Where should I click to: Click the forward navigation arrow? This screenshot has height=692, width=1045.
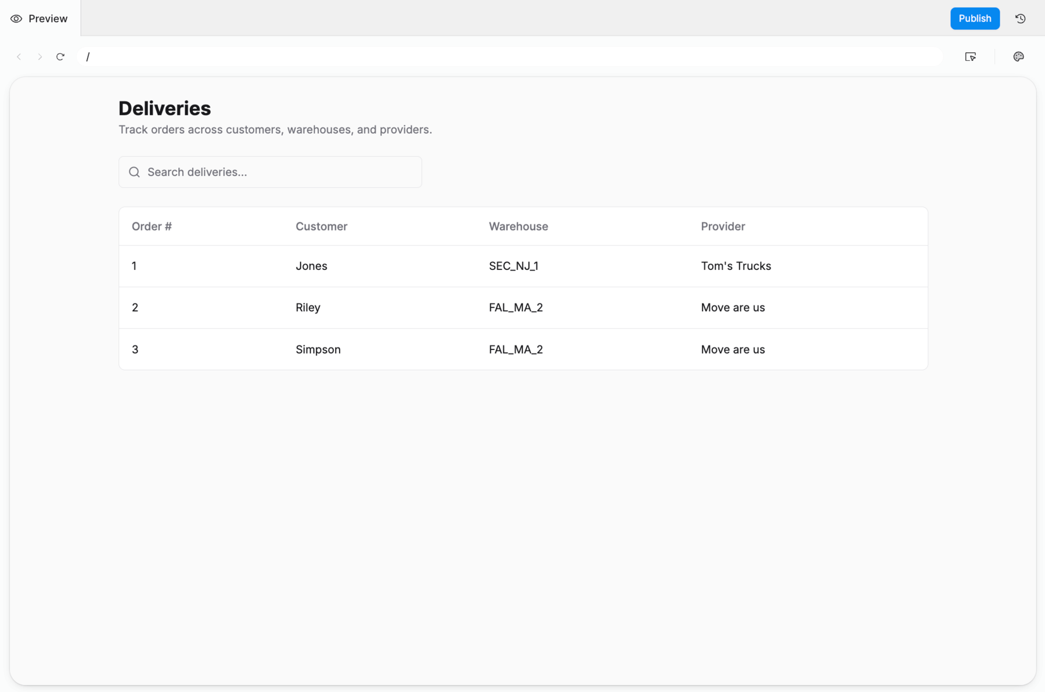(39, 57)
